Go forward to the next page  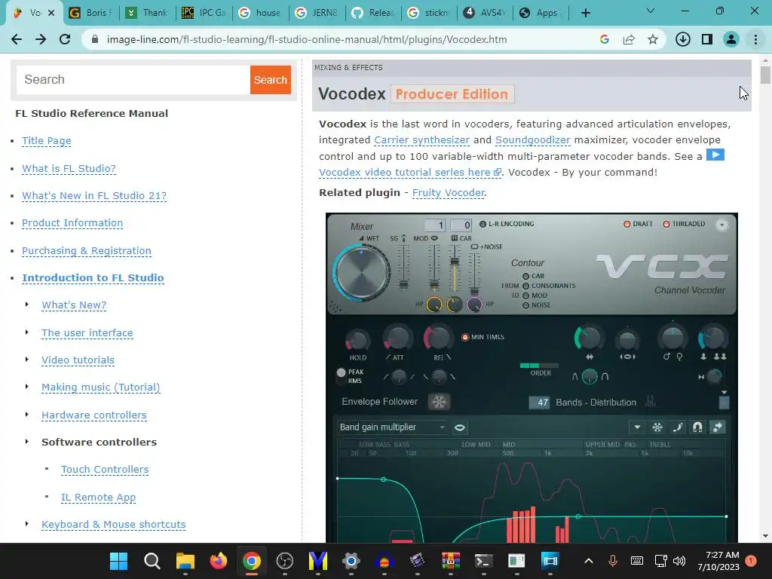coord(41,39)
